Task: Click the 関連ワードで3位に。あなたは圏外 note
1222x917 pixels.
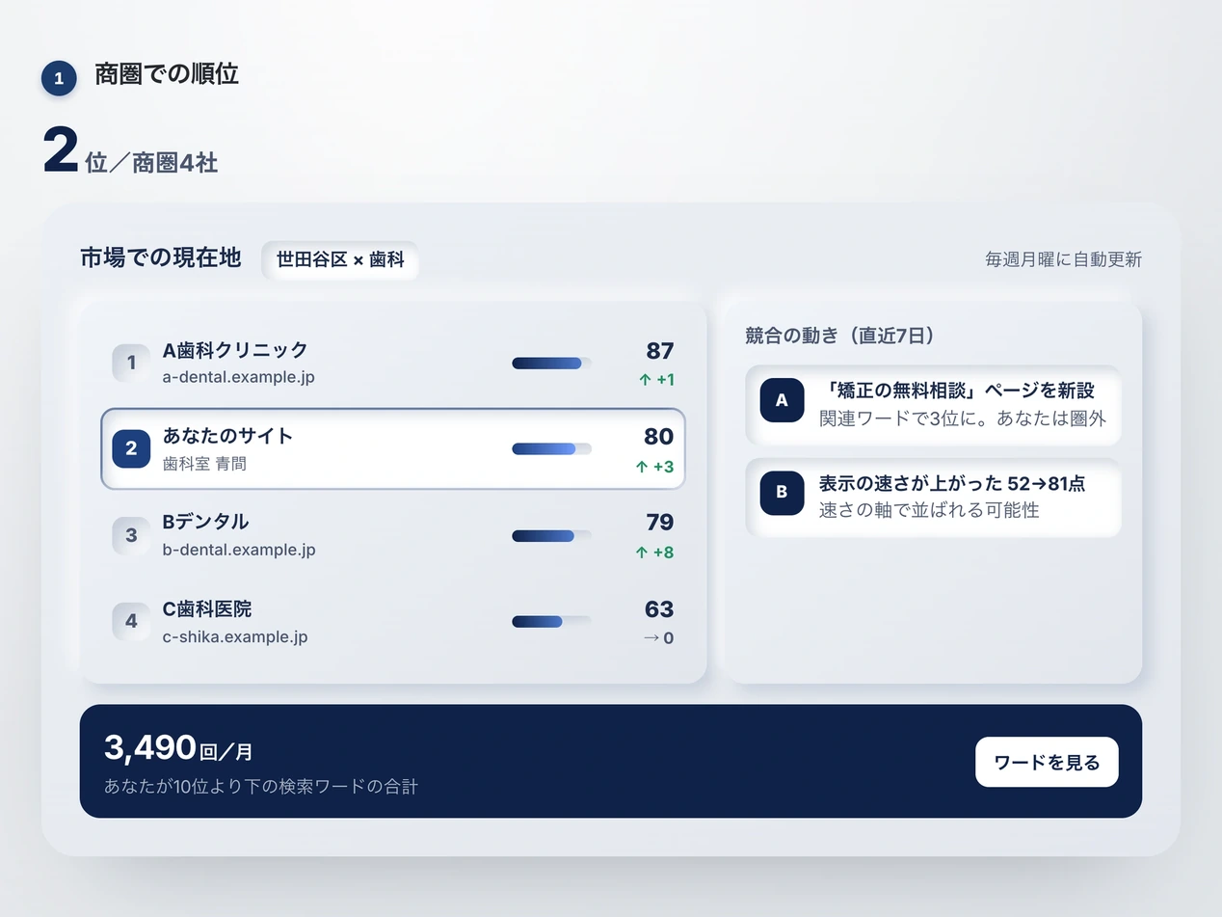Action: (963, 418)
